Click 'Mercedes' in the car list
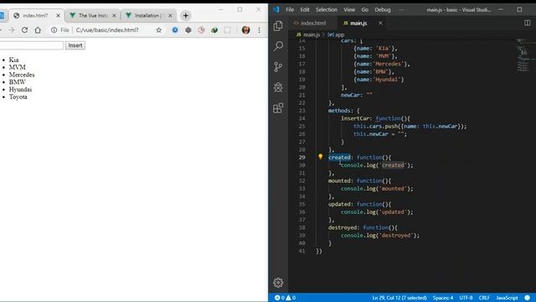This screenshot has height=302, width=536. 22,75
